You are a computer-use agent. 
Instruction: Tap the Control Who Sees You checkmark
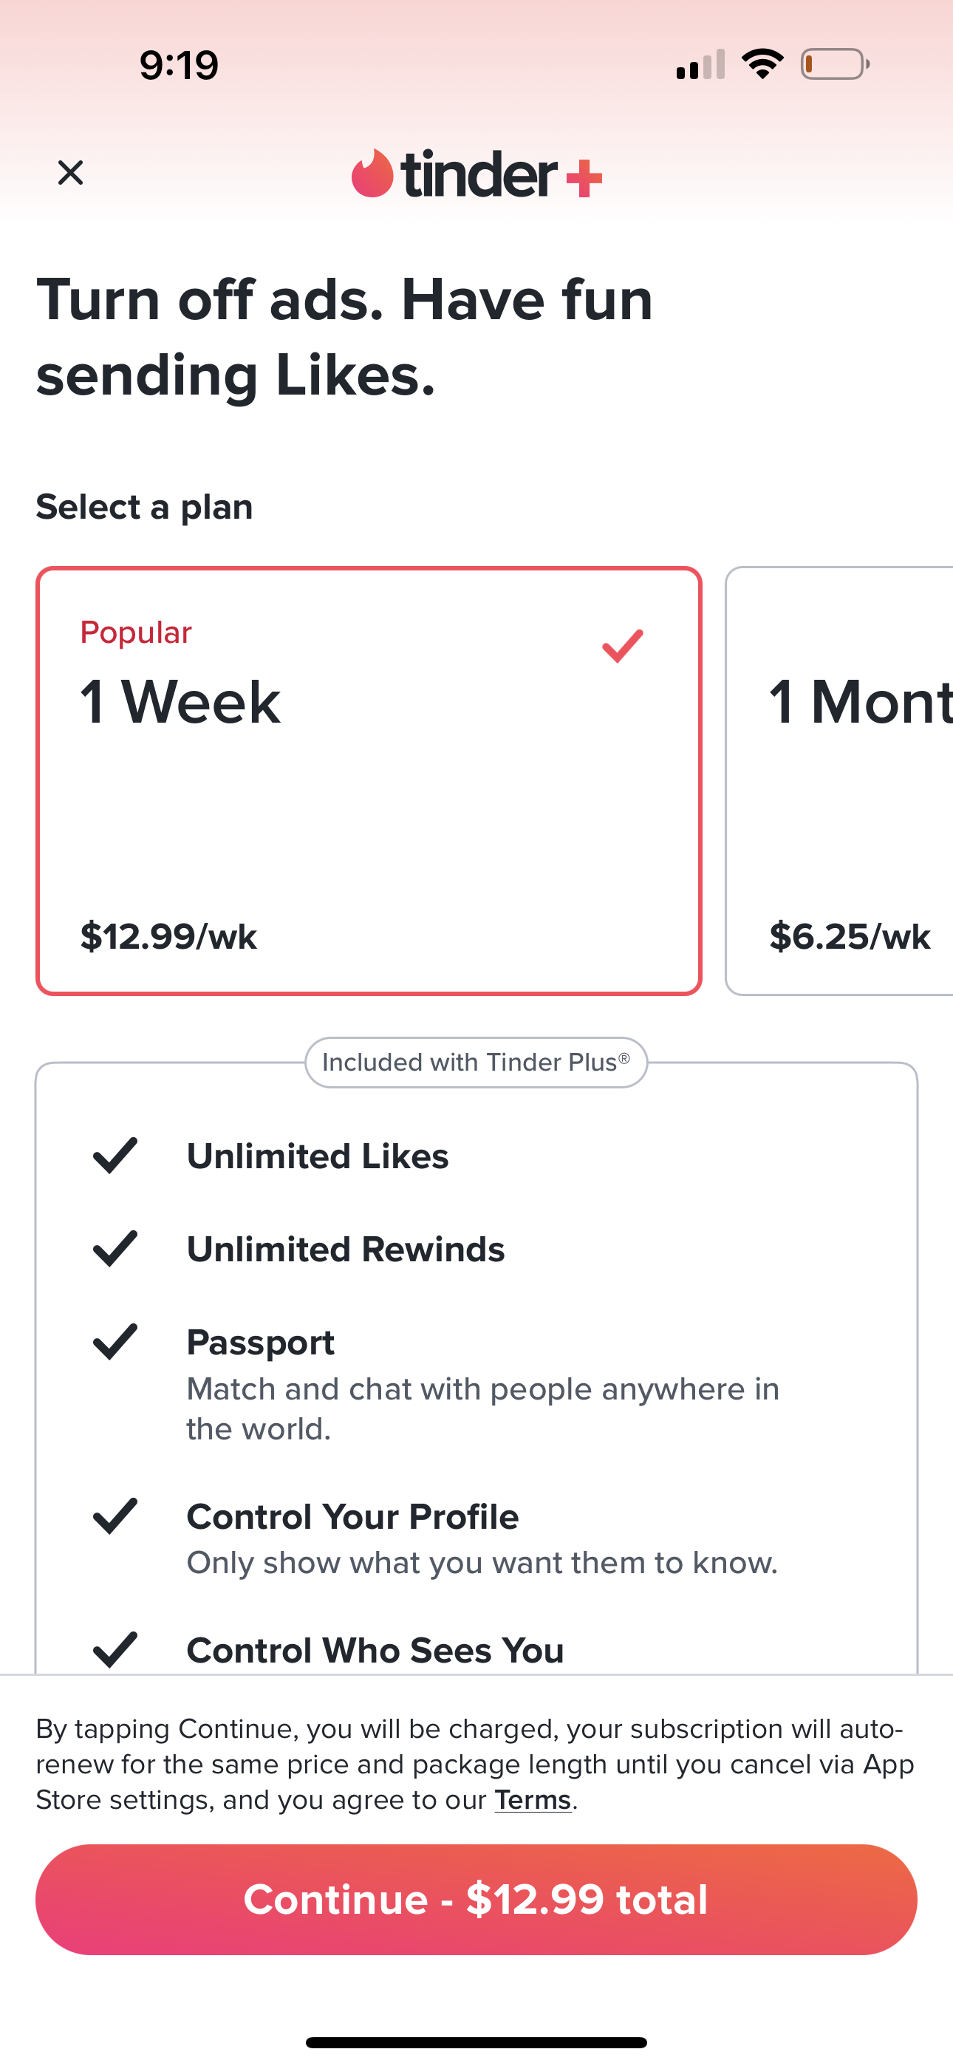(x=115, y=1650)
